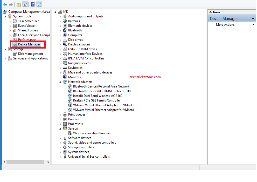Collapse the Sensors category
257x182 pixels.
tap(60, 129)
